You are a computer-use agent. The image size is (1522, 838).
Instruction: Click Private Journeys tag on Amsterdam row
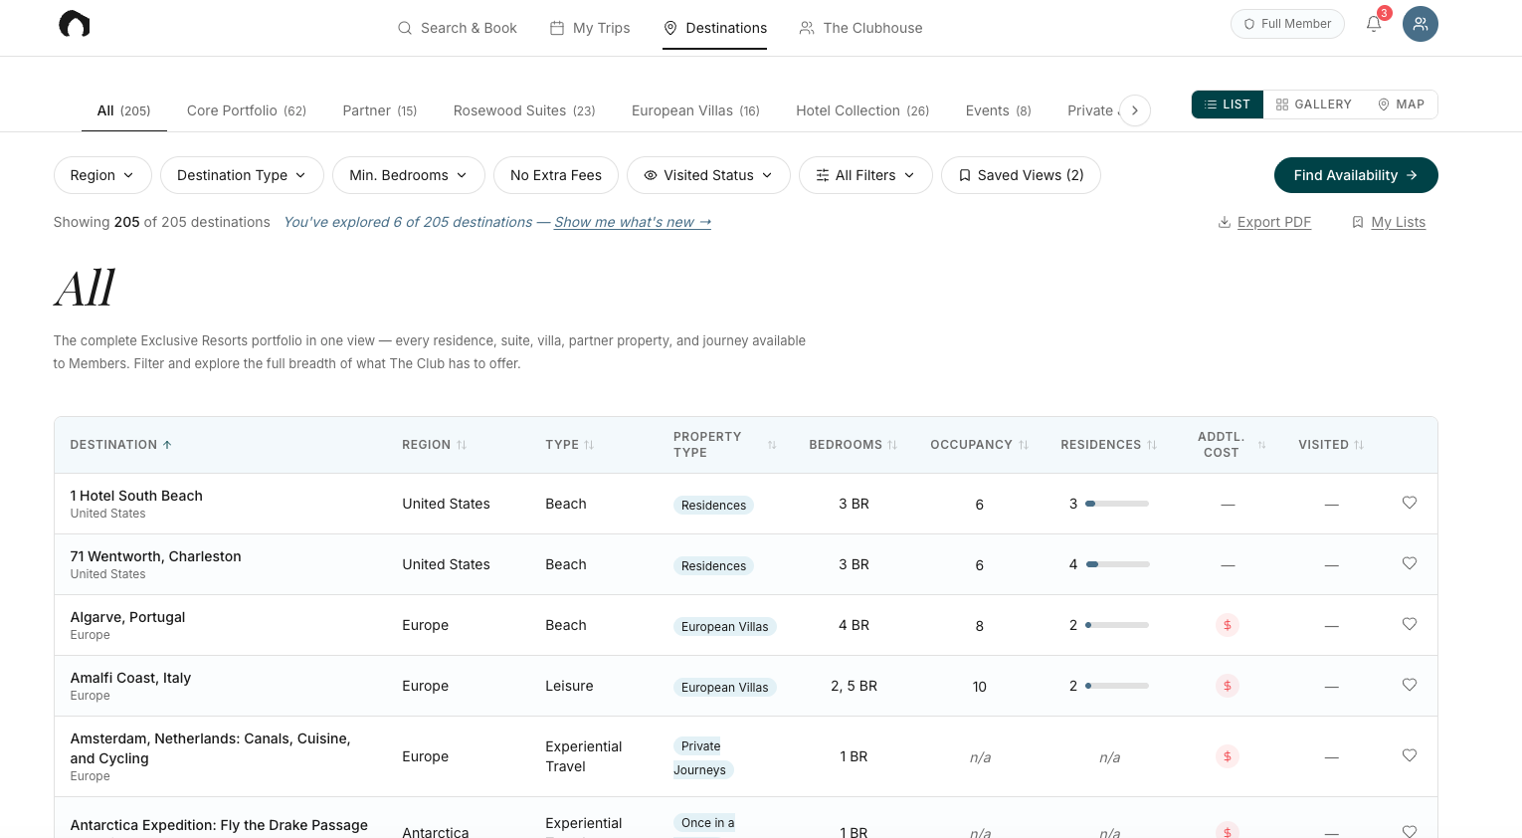coord(703,757)
